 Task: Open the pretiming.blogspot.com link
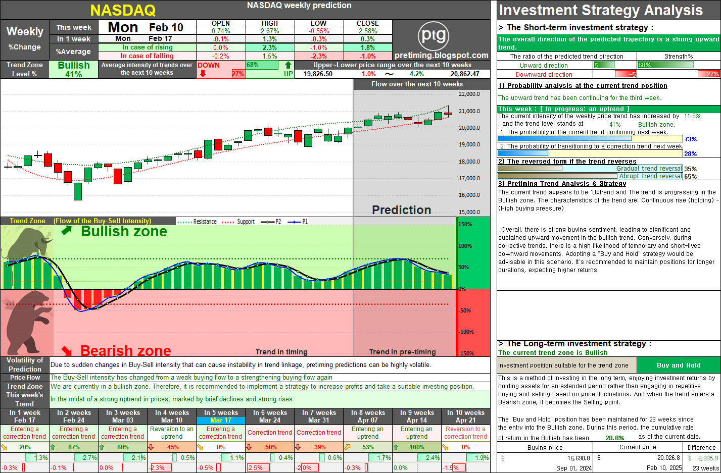(x=442, y=56)
